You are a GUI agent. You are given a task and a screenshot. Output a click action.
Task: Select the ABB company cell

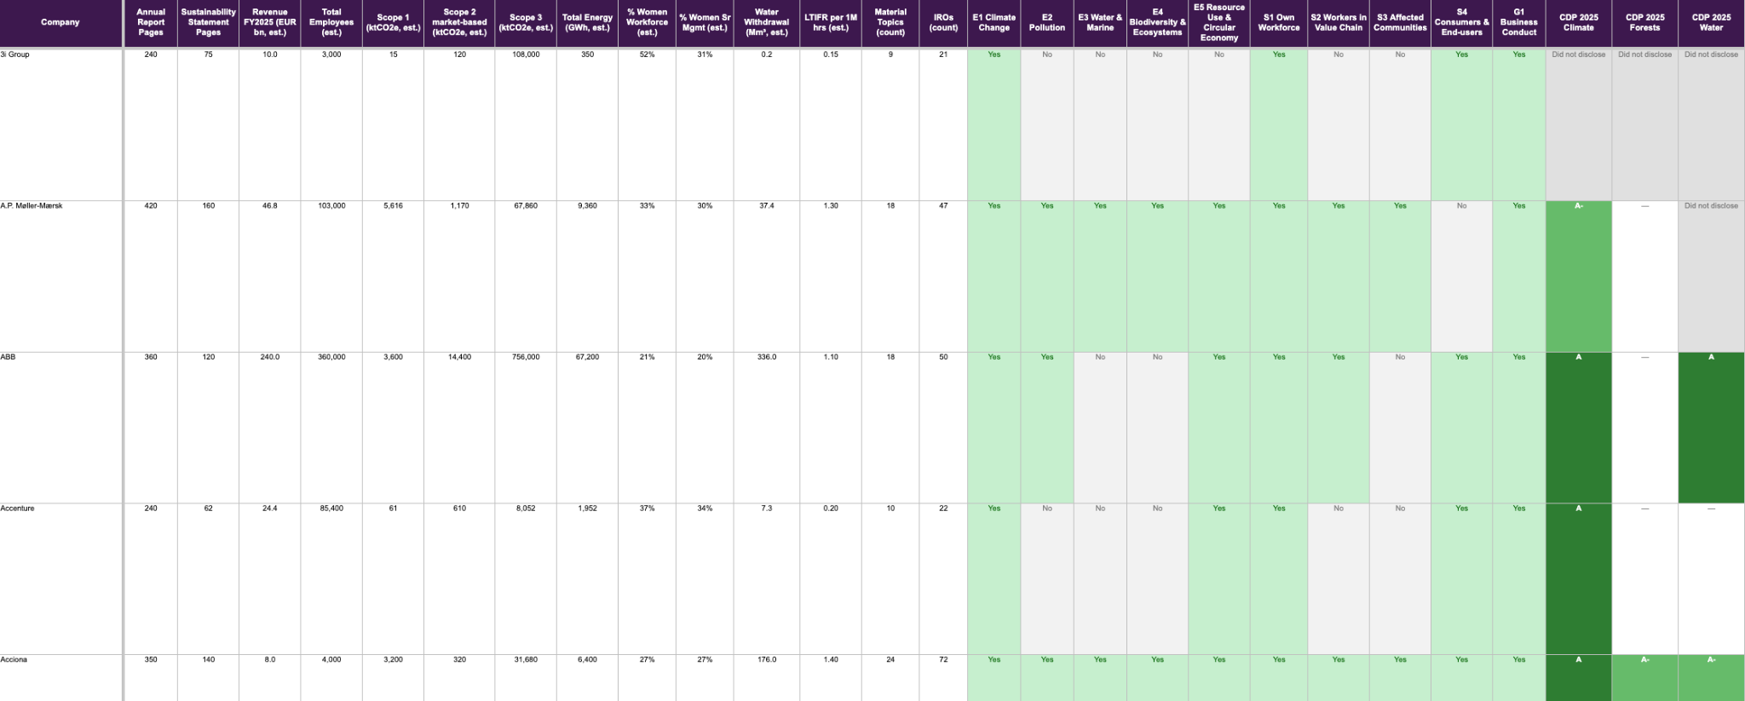click(x=60, y=428)
